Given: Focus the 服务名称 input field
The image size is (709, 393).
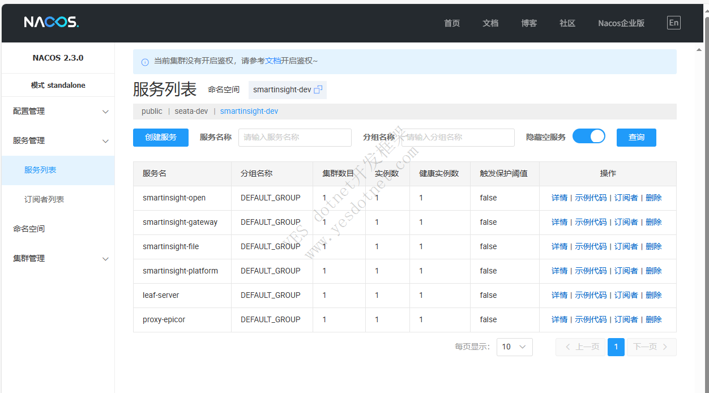Looking at the screenshot, I should 295,137.
